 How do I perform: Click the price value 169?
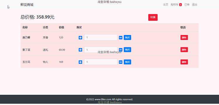point(61,62)
